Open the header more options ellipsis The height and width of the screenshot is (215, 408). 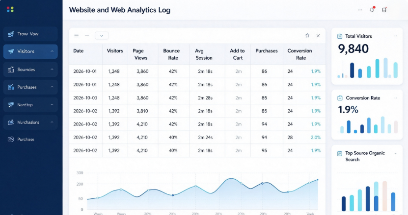click(x=360, y=10)
